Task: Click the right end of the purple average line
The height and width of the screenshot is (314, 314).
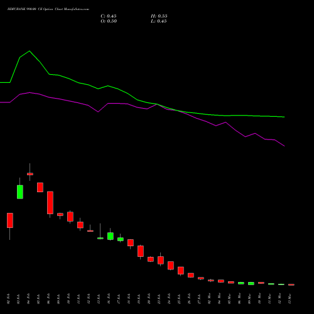Action: pos(284,146)
